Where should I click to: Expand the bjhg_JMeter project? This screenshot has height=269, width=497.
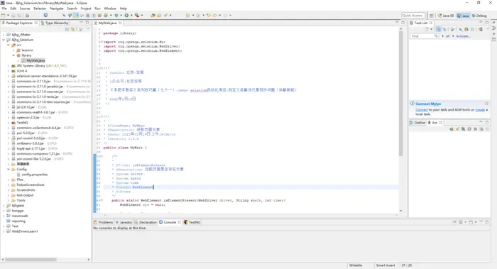4,35
